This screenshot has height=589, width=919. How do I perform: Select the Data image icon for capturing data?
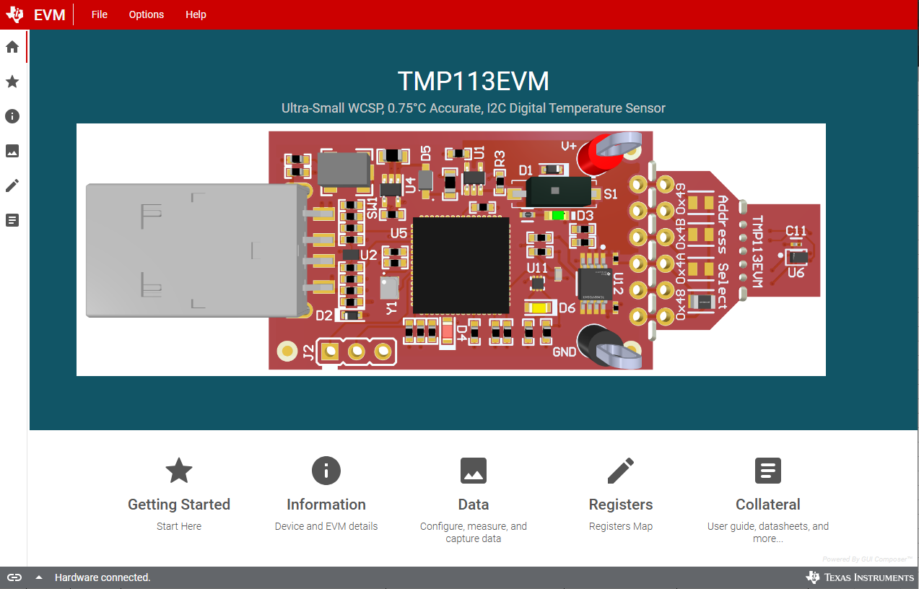(x=474, y=471)
